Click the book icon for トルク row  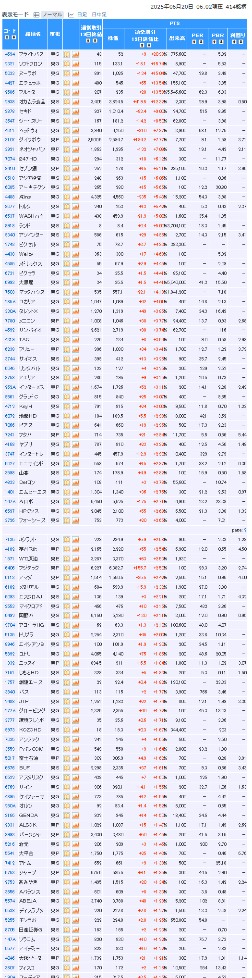(x=67, y=207)
